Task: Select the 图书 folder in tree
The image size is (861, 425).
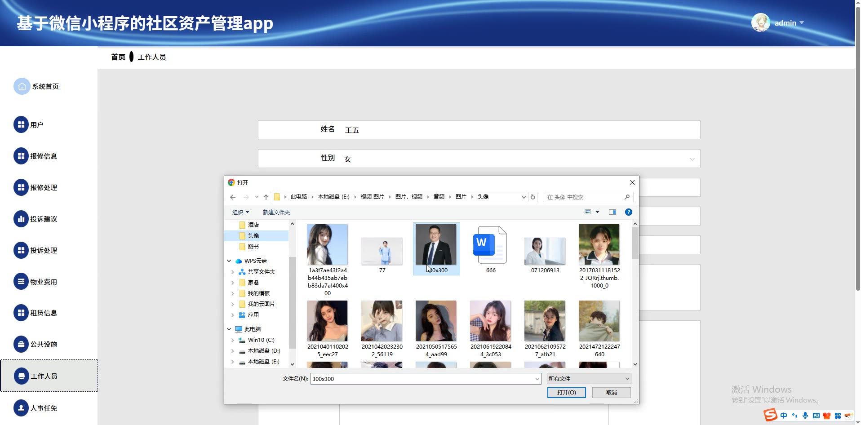Action: coord(253,247)
